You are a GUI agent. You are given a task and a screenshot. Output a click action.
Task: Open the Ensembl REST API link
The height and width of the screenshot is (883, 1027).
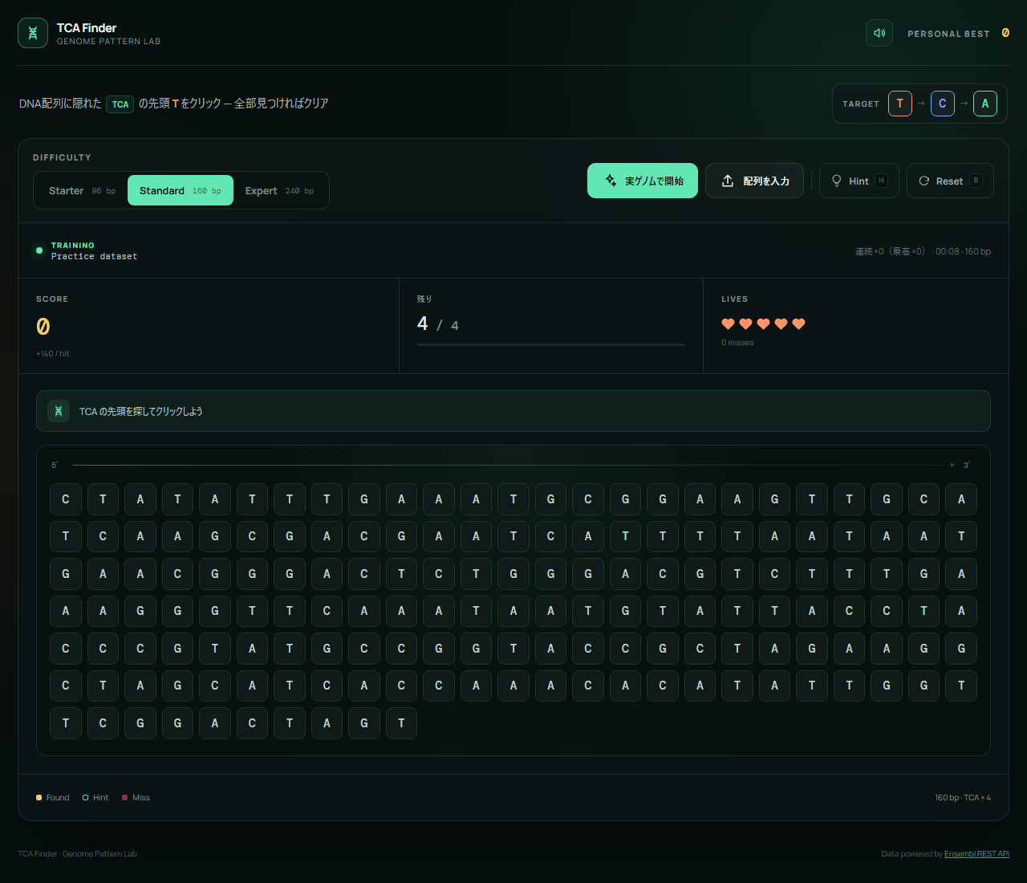(976, 853)
